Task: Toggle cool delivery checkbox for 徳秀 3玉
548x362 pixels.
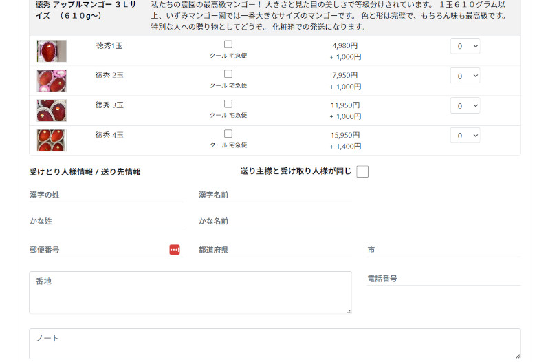Action: click(x=228, y=104)
